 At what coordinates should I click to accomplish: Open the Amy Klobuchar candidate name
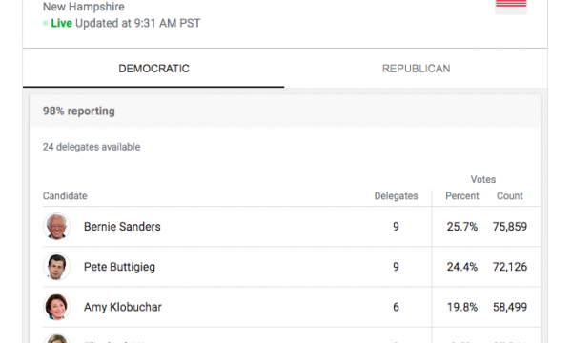pos(123,307)
